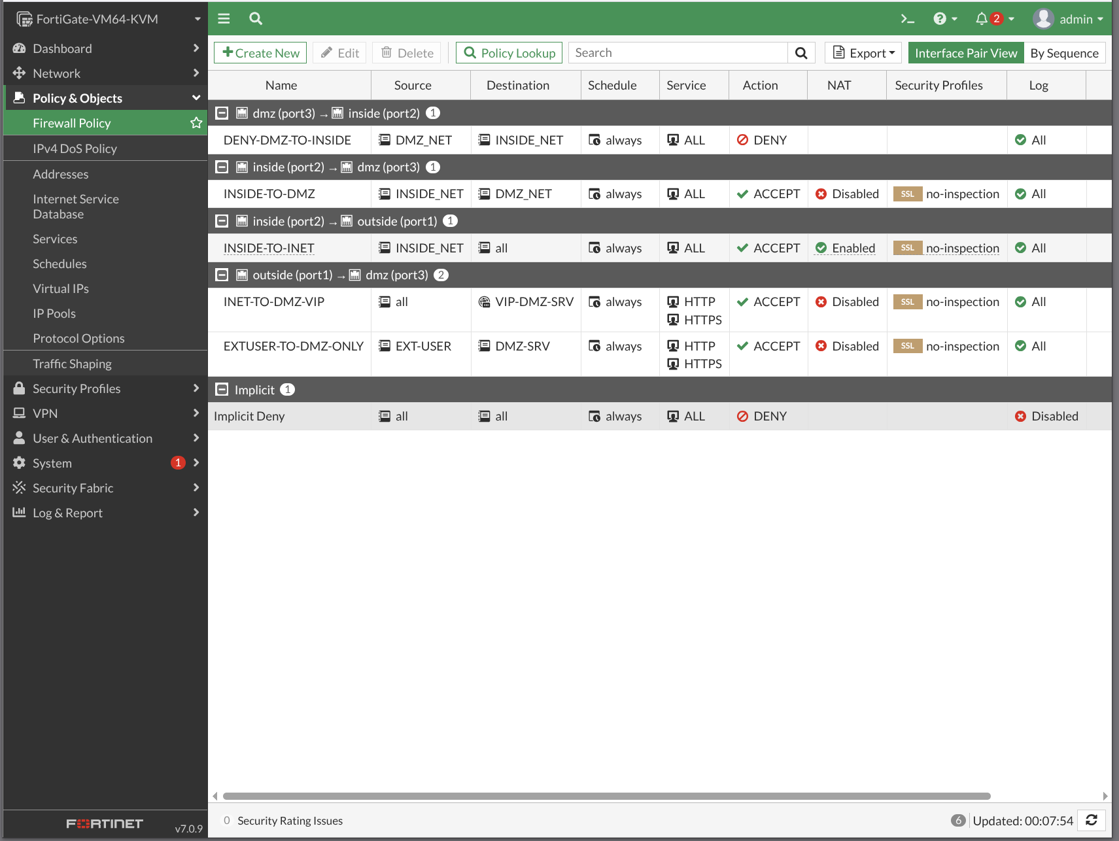Image resolution: width=1119 pixels, height=841 pixels.
Task: Sort by the Action column header
Action: coord(760,85)
